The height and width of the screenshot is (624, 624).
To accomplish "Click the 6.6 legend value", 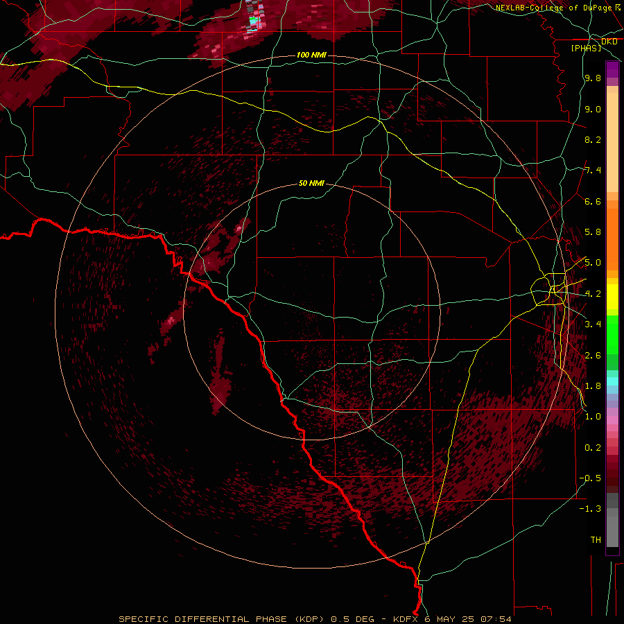I will (593, 201).
